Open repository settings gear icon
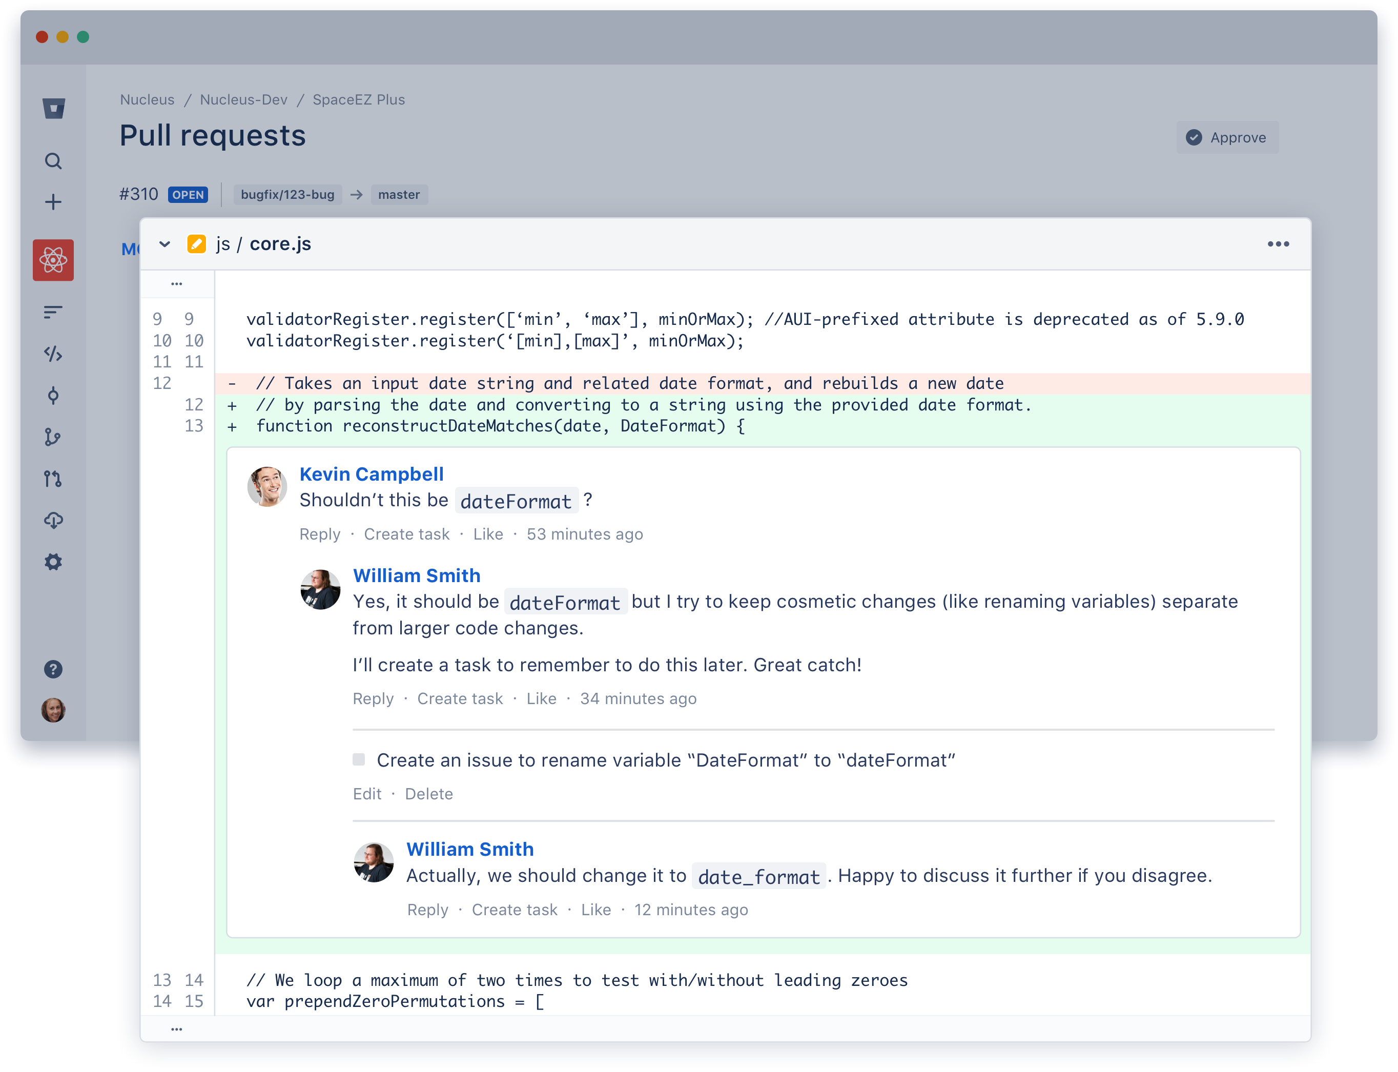 pyautogui.click(x=54, y=562)
